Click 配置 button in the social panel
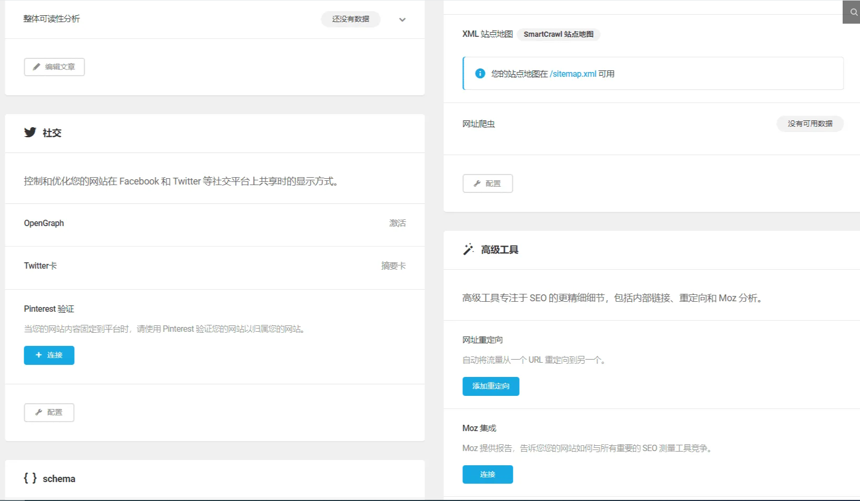 click(x=49, y=413)
